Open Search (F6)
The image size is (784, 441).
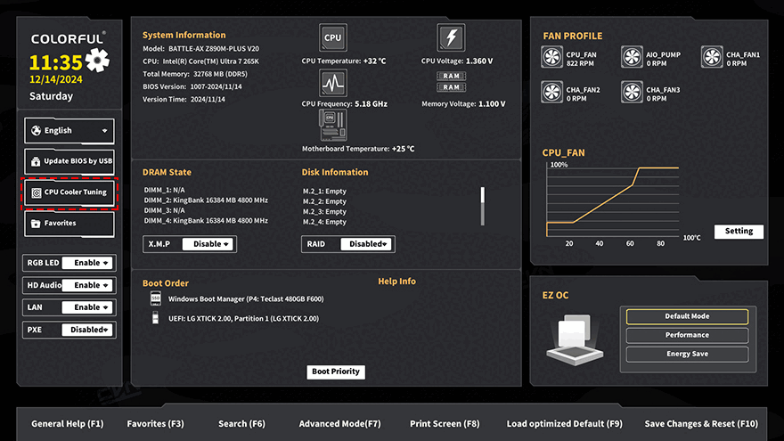click(x=241, y=424)
